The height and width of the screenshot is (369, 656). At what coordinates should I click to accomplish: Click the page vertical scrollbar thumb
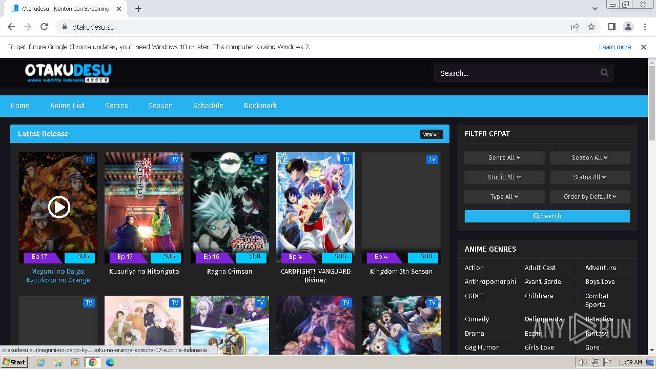652,102
